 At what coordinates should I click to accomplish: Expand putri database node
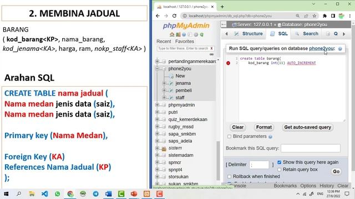pyautogui.click(x=157, y=112)
